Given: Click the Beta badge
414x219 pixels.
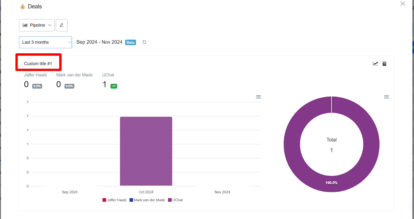Looking at the screenshot, I should [131, 42].
